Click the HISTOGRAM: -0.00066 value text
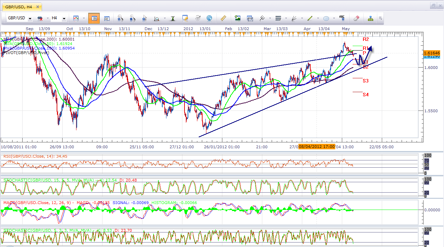Image resolution: width=444 pixels, height=247 pixels. point(175,203)
